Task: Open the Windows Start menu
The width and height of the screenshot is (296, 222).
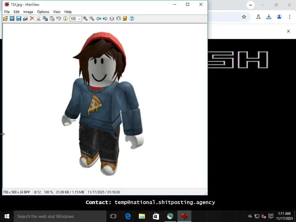Action: pos(7,216)
